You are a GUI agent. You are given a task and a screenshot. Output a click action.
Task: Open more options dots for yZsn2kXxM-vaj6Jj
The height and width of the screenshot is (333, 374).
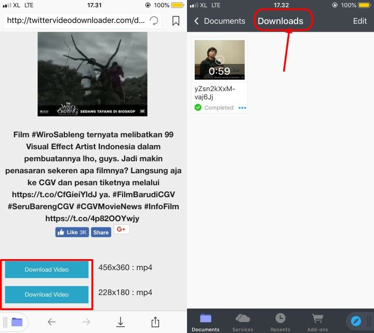242,108
